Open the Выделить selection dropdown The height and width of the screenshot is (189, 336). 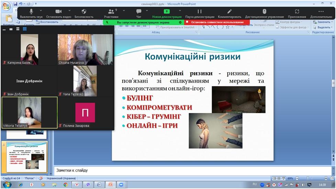pos(323,27)
